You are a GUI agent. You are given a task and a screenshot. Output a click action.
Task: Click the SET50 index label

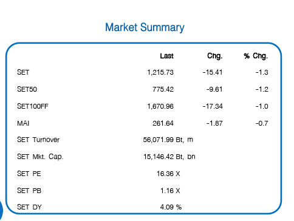(x=27, y=89)
